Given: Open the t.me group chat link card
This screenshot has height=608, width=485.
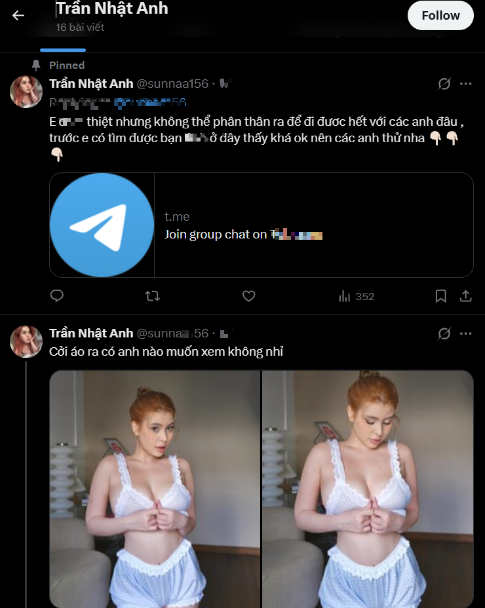Looking at the screenshot, I should point(313,225).
